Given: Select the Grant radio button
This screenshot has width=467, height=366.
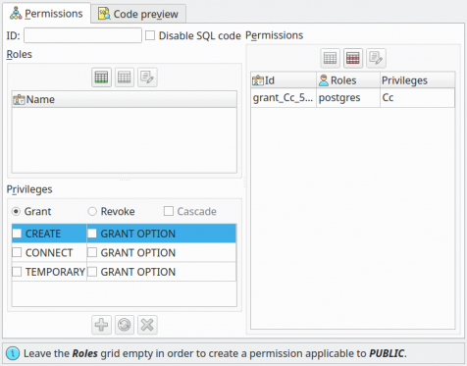Looking at the screenshot, I should click(16, 211).
